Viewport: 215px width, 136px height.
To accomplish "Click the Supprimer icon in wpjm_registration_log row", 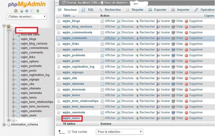I will point(186,67).
